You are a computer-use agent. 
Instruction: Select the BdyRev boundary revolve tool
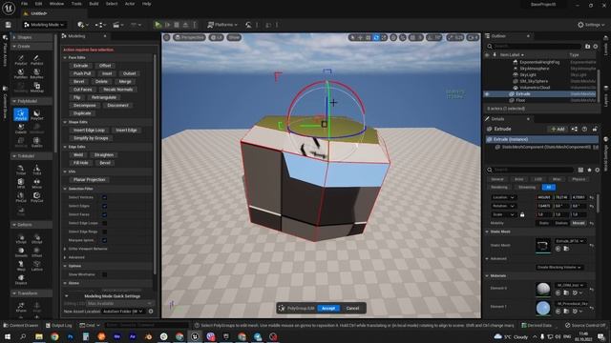[36, 74]
